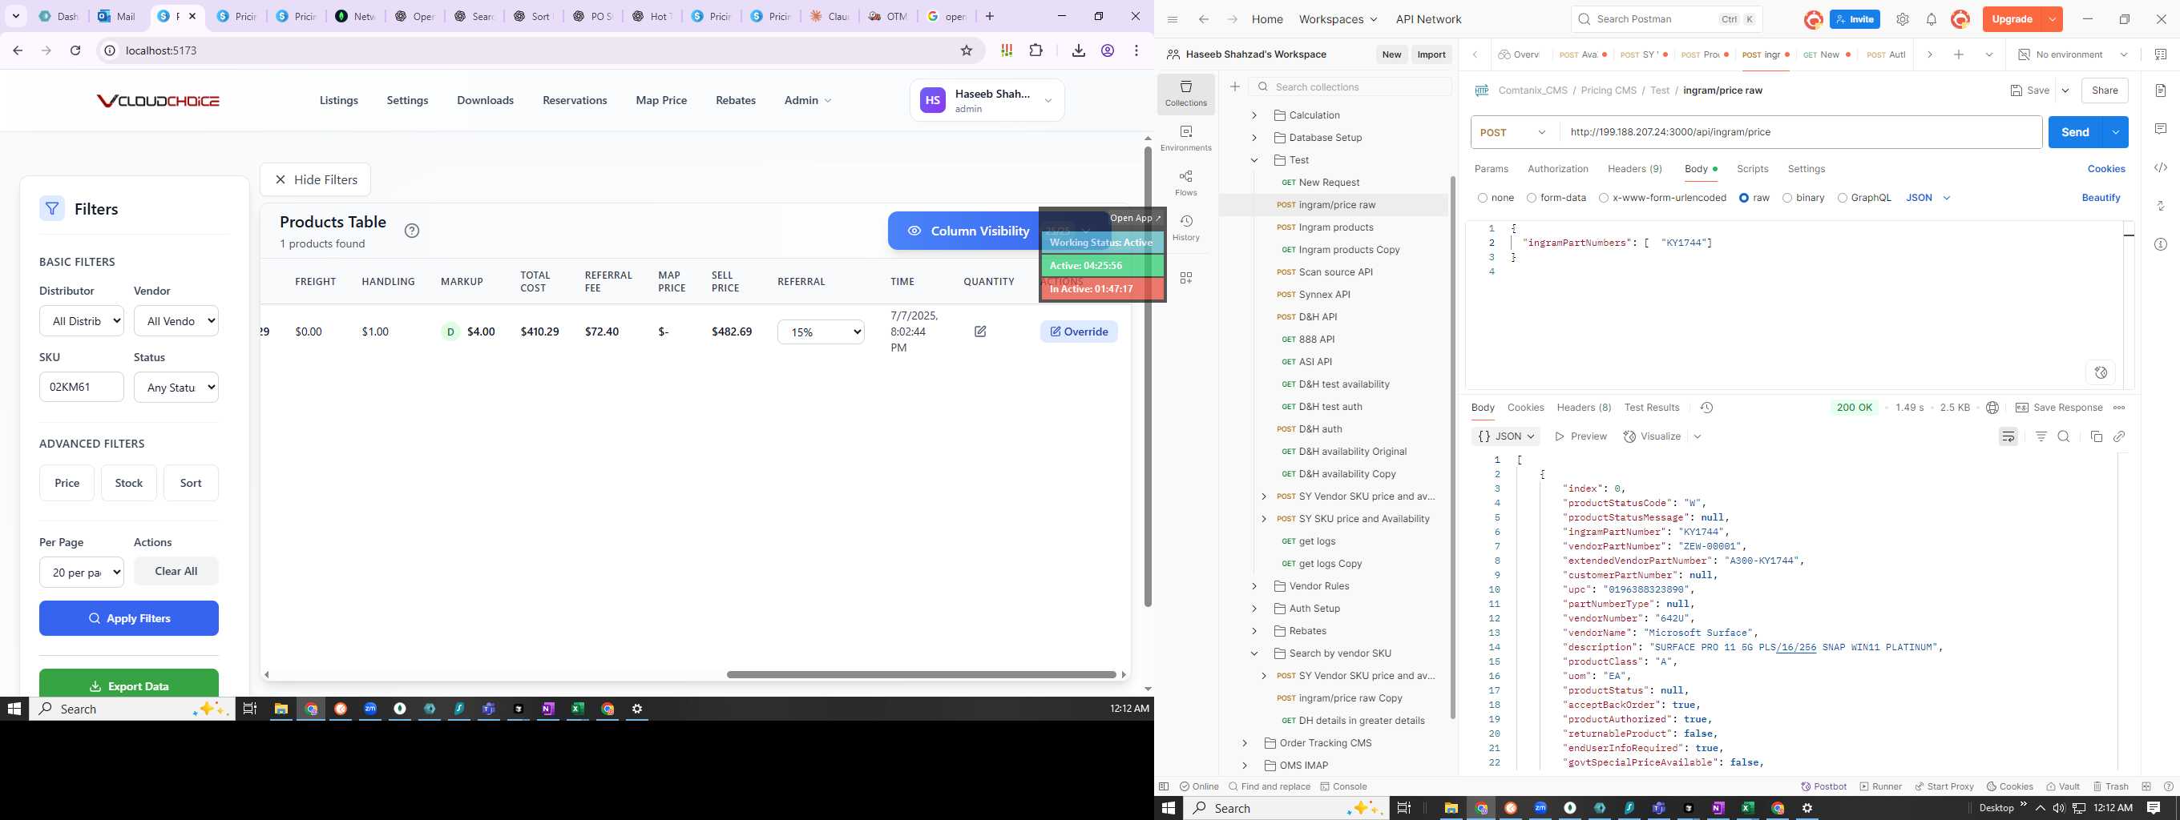
Task: Expand the Calculation folder in collections
Action: click(1254, 115)
